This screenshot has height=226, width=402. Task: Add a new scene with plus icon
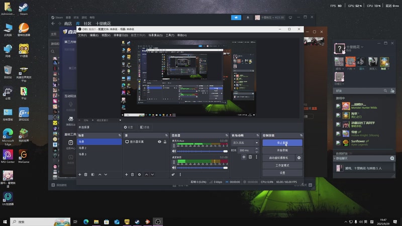tap(80, 174)
